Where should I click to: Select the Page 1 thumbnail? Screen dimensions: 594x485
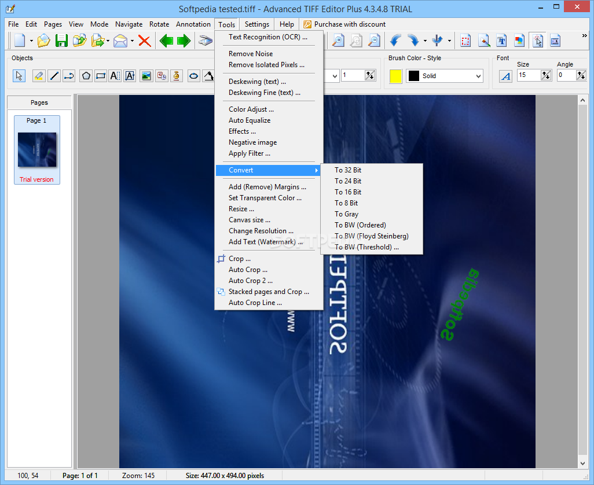click(x=37, y=149)
